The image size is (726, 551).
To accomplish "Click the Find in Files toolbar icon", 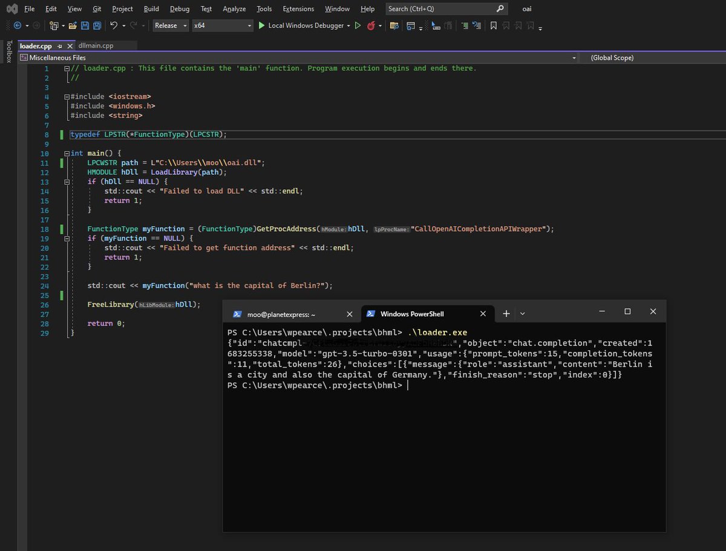I will [x=394, y=25].
